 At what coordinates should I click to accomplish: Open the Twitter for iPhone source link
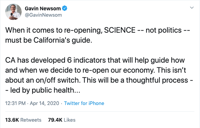84,103
